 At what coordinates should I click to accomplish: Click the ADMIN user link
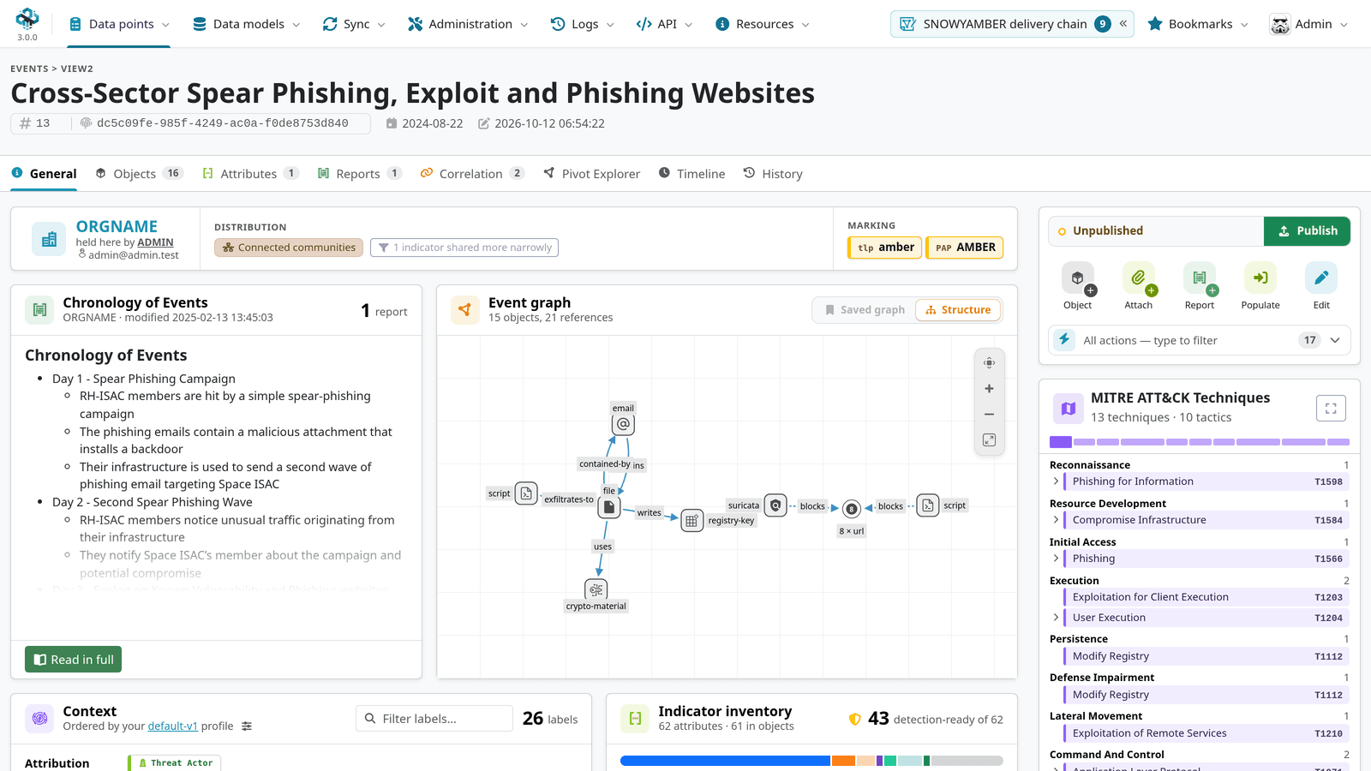click(155, 242)
